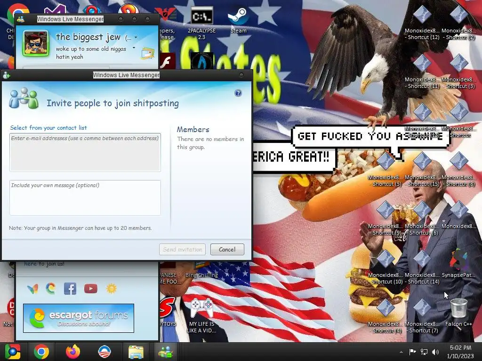Select Monoxidex8 Shortcut (12) desktop icon
The height and width of the screenshot is (361, 482).
click(422, 24)
